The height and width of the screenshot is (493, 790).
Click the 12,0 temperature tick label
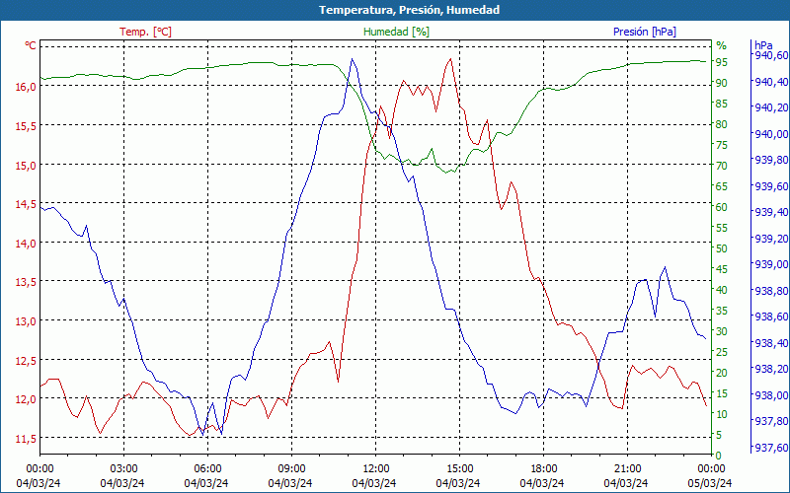[26, 399]
